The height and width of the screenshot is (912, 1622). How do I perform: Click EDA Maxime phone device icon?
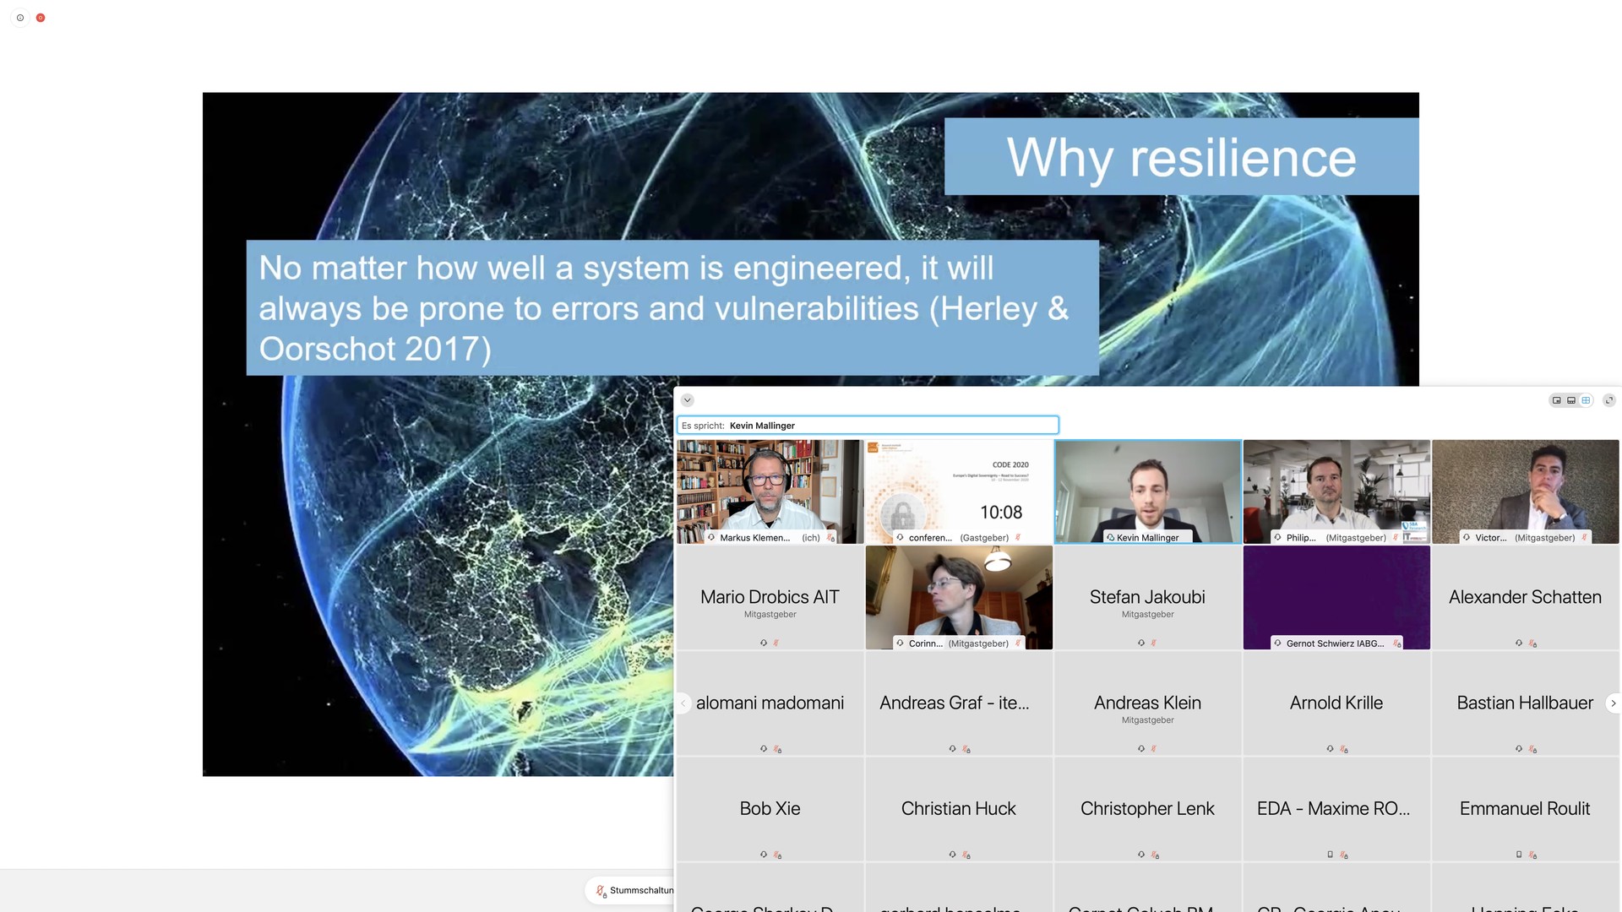coord(1330,855)
